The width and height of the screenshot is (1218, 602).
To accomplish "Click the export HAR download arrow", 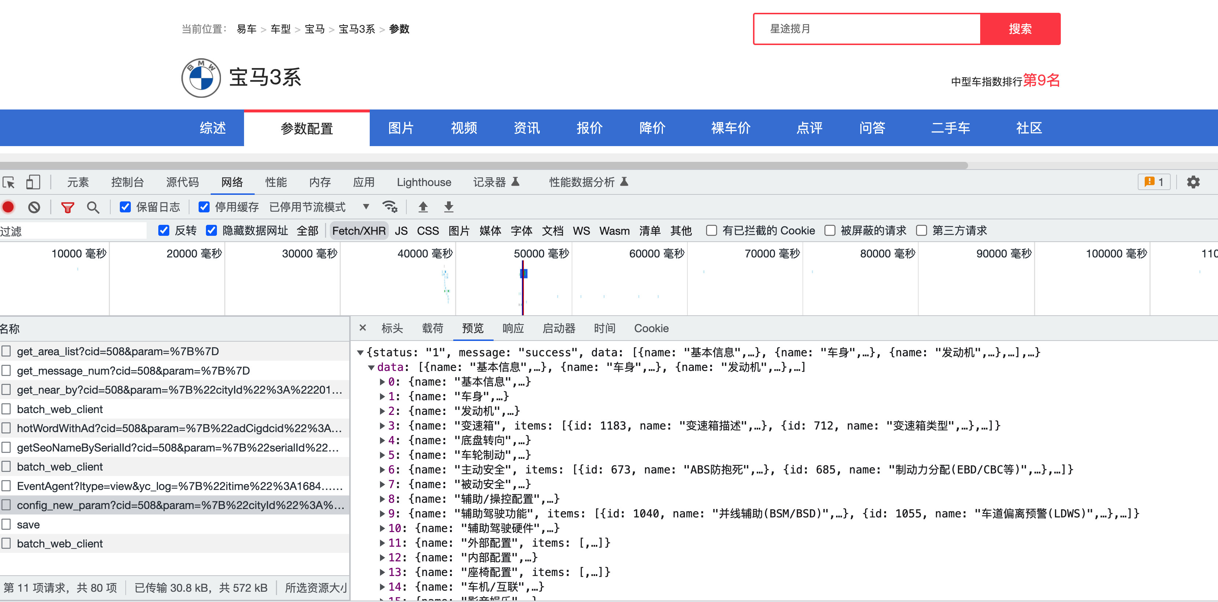I will pos(449,207).
